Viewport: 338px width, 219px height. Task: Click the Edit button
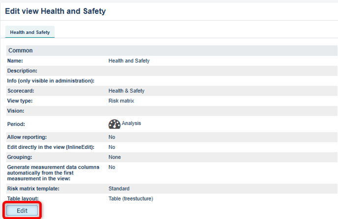[x=22, y=210]
